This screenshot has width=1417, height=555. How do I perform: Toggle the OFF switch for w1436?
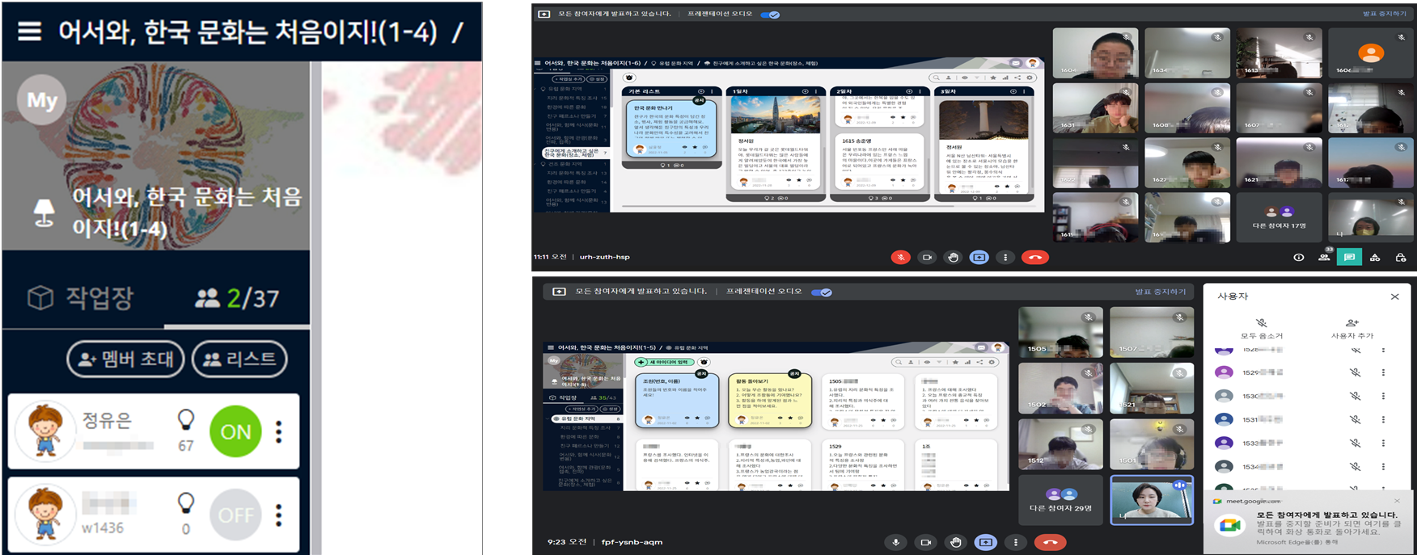click(x=235, y=515)
